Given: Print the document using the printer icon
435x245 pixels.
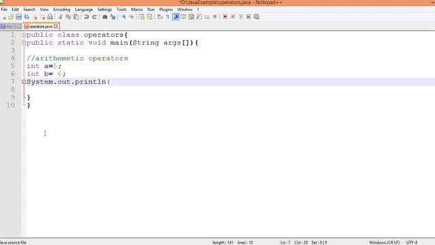Looking at the screenshot, I should tap(50, 17).
